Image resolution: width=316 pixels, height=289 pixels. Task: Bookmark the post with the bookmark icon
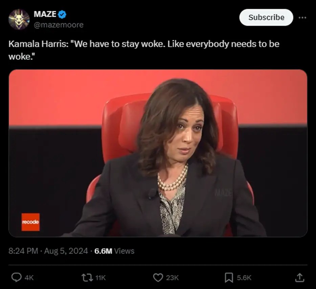tap(229, 278)
